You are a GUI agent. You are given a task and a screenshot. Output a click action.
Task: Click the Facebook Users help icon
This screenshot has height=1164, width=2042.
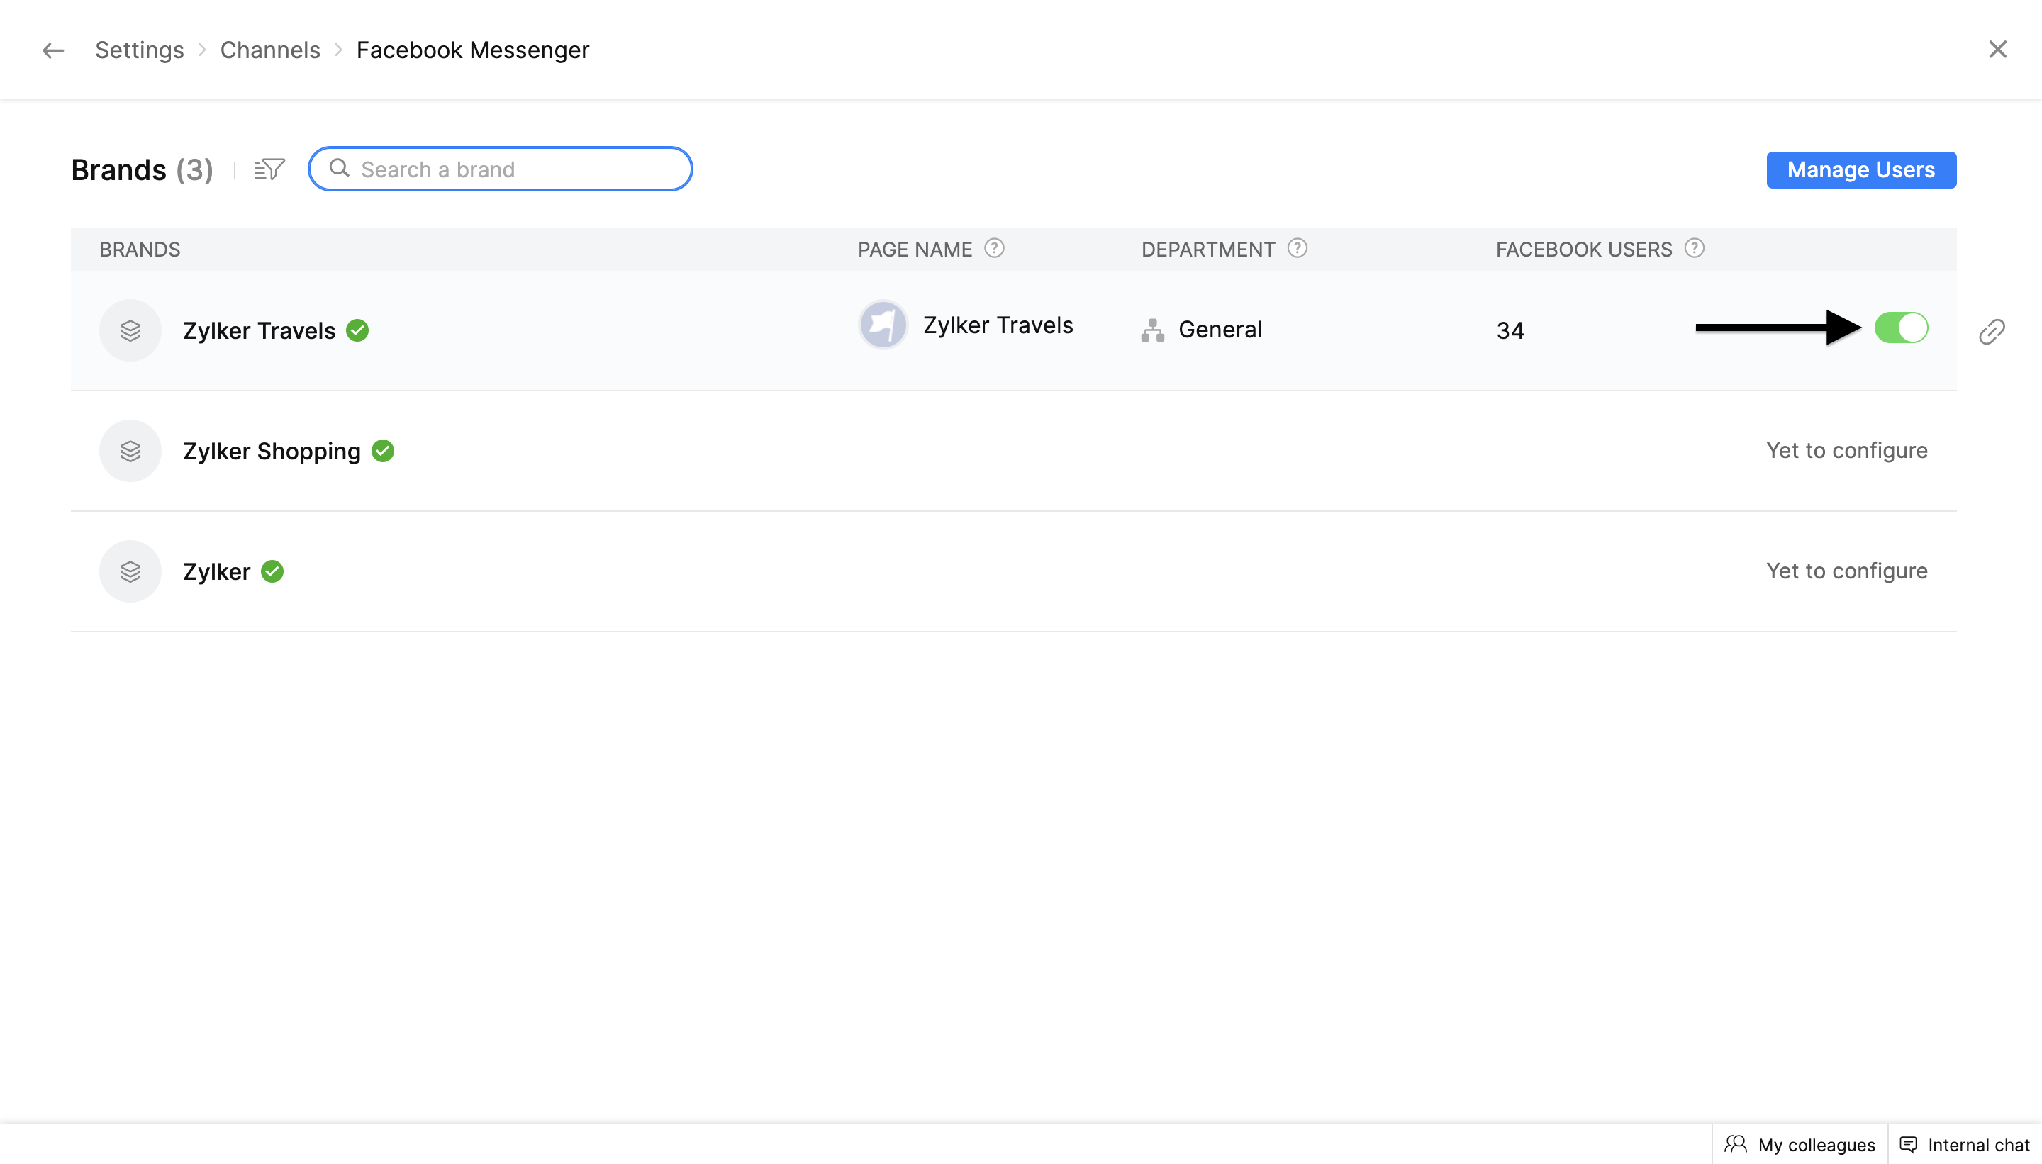(x=1693, y=249)
